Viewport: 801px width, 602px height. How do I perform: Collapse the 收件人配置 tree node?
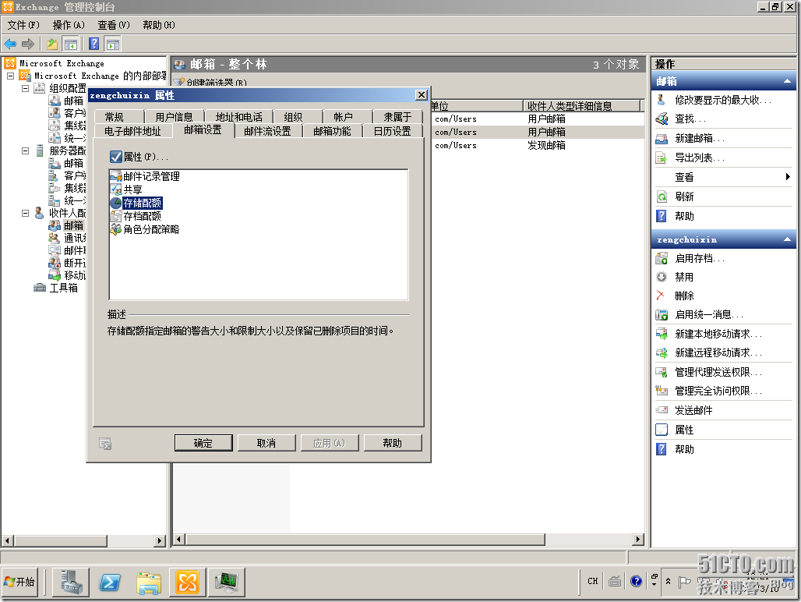(25, 213)
